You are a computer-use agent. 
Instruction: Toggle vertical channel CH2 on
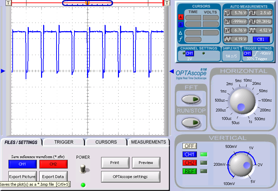coord(189,163)
